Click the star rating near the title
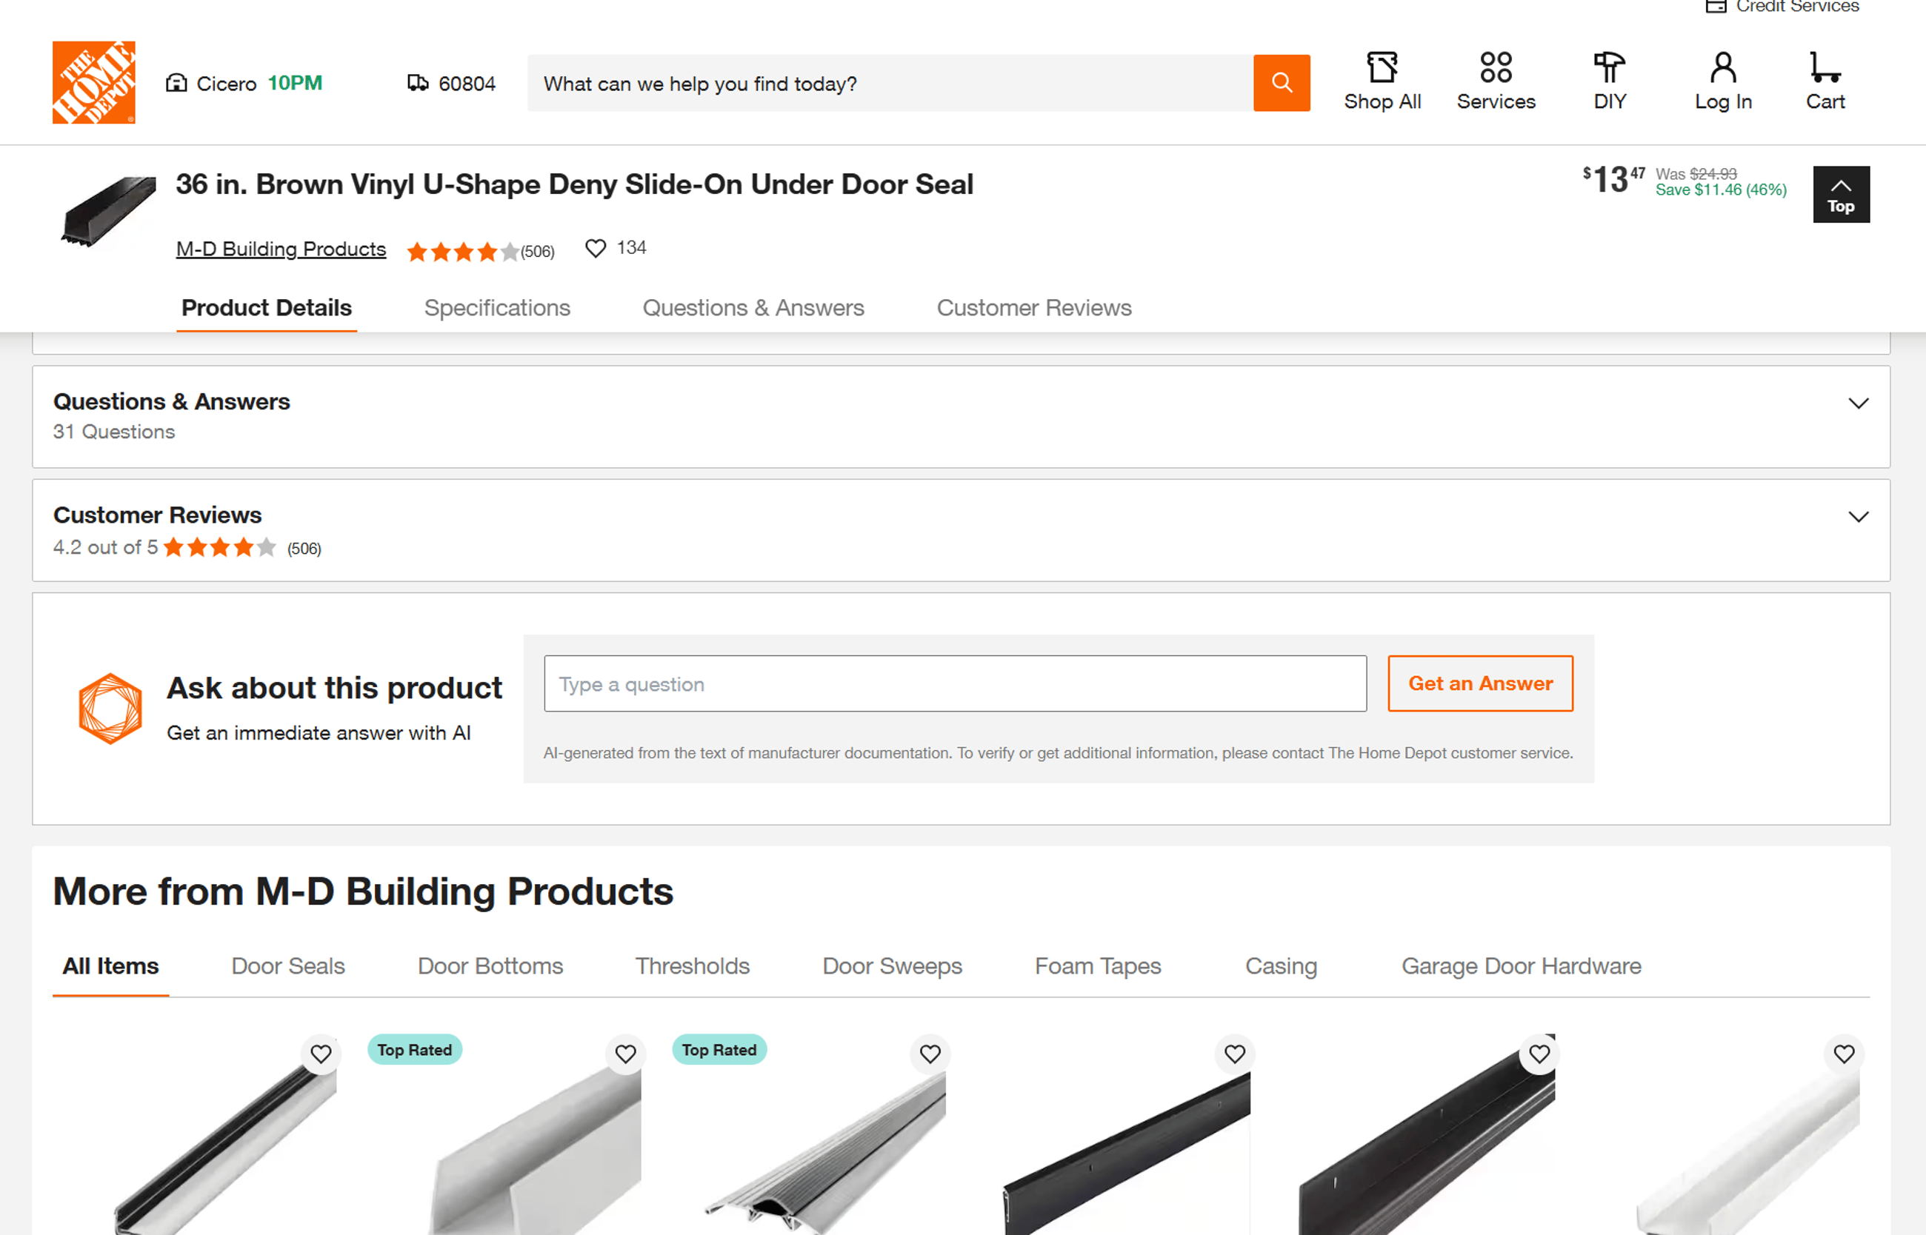The image size is (1926, 1235). 463,252
